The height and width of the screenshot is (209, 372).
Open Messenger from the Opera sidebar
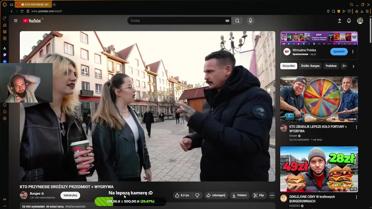point(5,62)
